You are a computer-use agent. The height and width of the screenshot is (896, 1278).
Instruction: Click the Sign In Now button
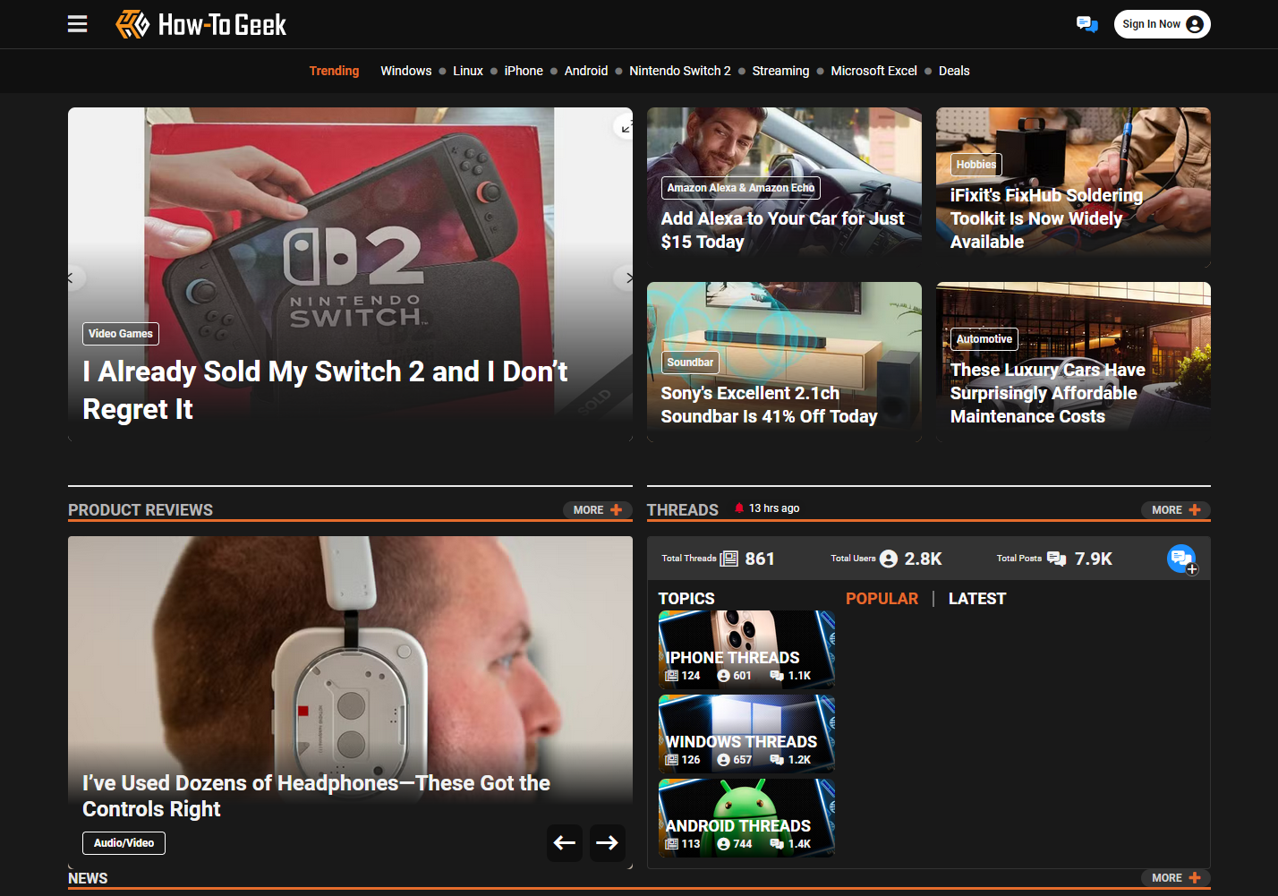(1161, 24)
